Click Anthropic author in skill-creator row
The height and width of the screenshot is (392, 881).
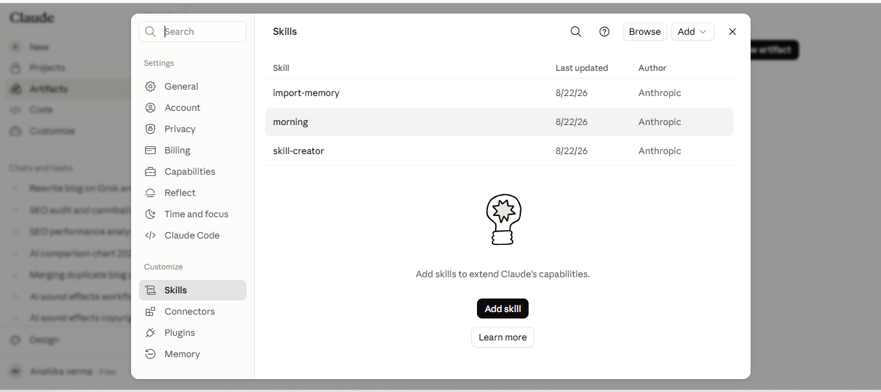tap(660, 151)
